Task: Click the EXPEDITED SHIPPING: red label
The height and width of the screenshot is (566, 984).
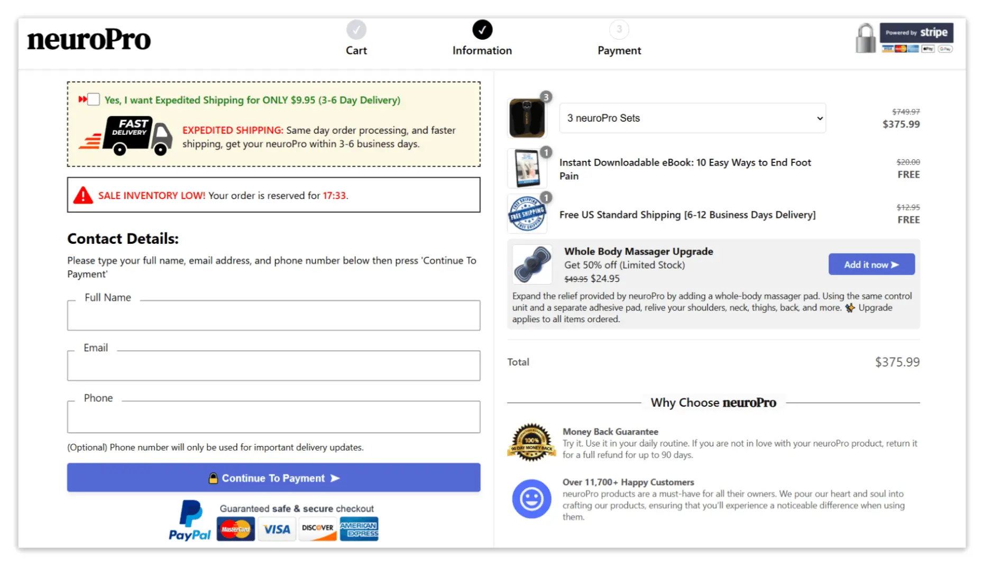Action: click(x=233, y=130)
